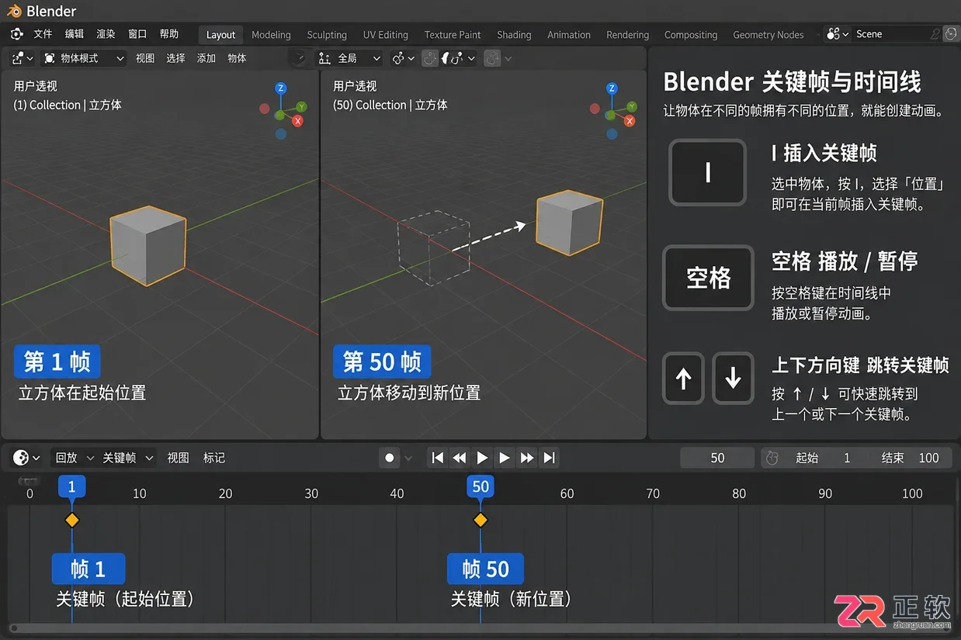Open the timeline 视图 menu beside 标记
The image size is (961, 640).
[x=179, y=458]
